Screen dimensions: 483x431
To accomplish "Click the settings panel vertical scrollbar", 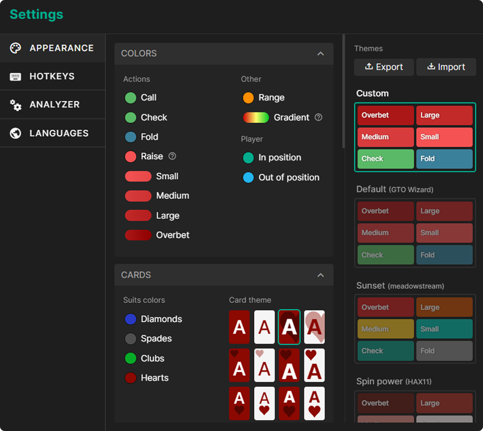I will click(x=343, y=91).
